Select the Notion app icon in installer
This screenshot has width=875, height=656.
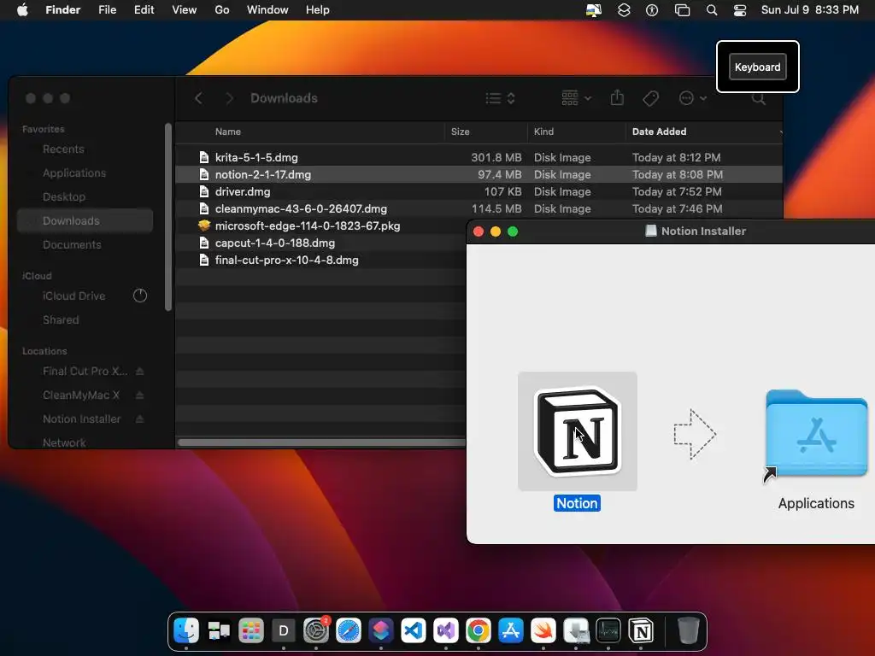click(577, 430)
